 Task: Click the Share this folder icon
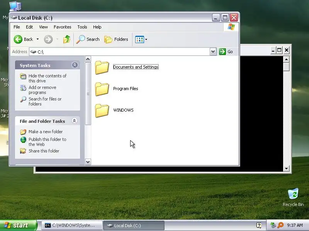23,151
